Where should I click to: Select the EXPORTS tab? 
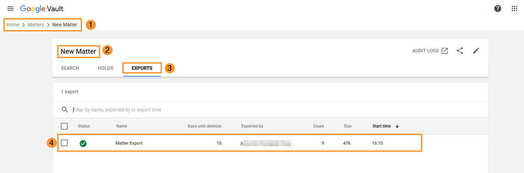(142, 68)
